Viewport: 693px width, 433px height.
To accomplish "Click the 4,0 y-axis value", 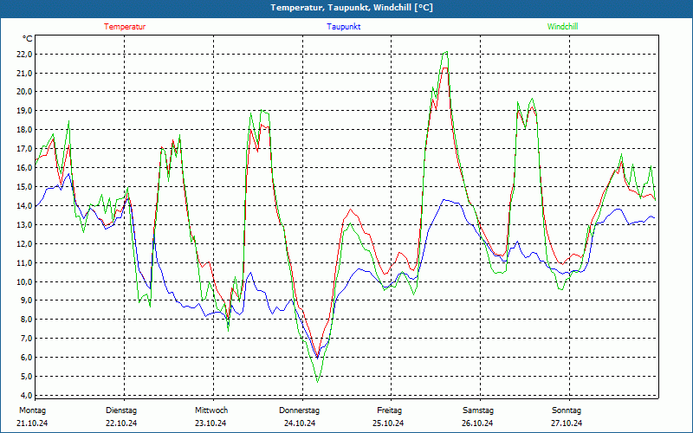I will tap(26, 395).
